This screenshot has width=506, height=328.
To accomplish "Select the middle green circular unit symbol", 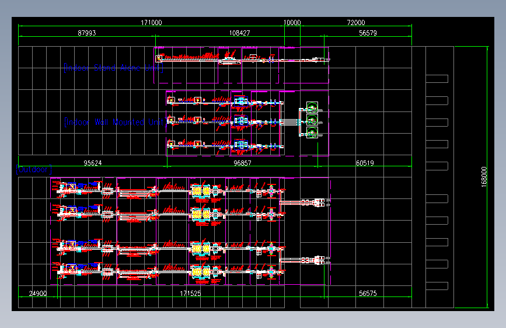I will pos(312,120).
